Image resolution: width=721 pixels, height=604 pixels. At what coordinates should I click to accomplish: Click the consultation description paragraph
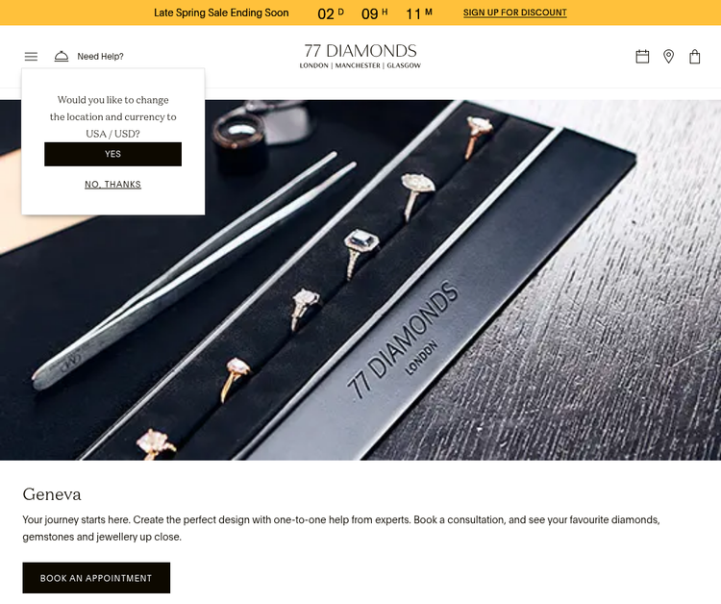341,528
